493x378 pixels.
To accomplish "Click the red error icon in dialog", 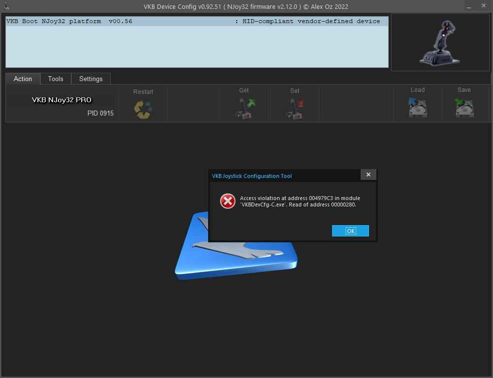I will (x=228, y=201).
